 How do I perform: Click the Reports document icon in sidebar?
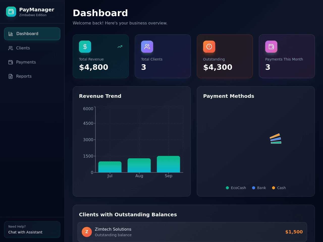[x=11, y=76]
